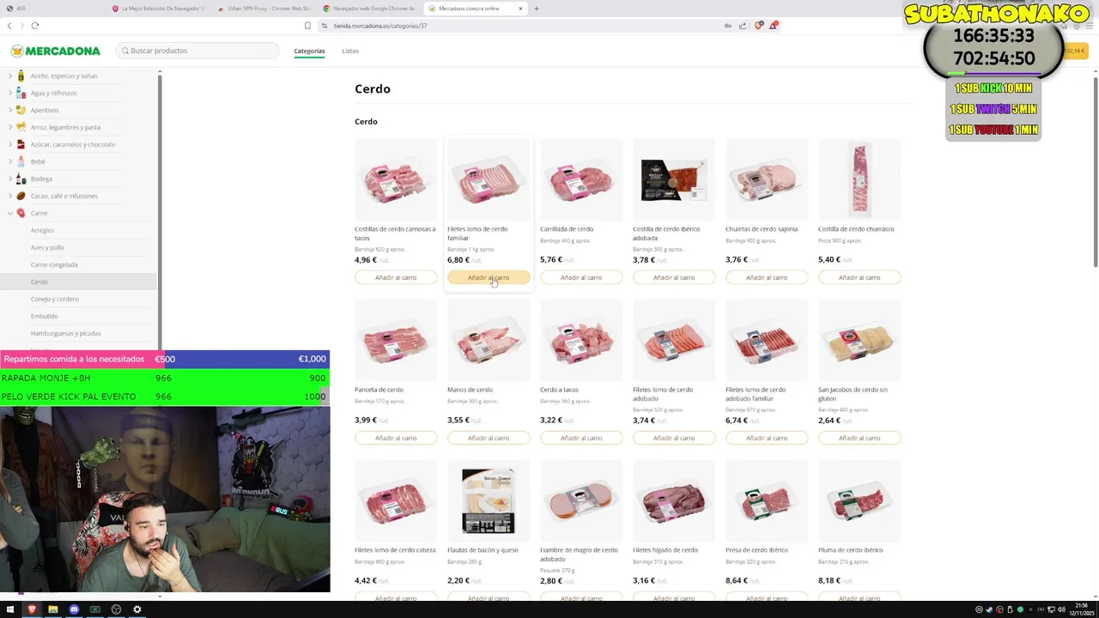Open Flautas de bacón y queso product image

coord(489,501)
